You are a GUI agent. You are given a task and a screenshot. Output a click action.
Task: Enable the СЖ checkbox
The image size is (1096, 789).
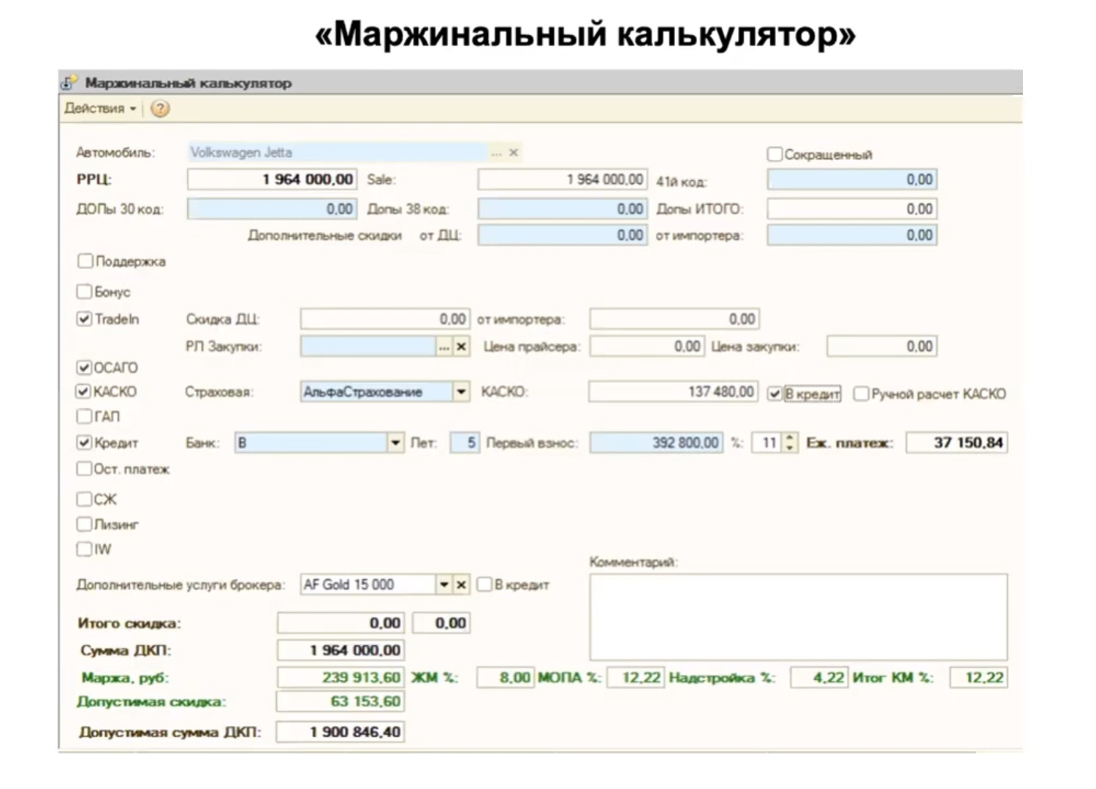pos(85,499)
